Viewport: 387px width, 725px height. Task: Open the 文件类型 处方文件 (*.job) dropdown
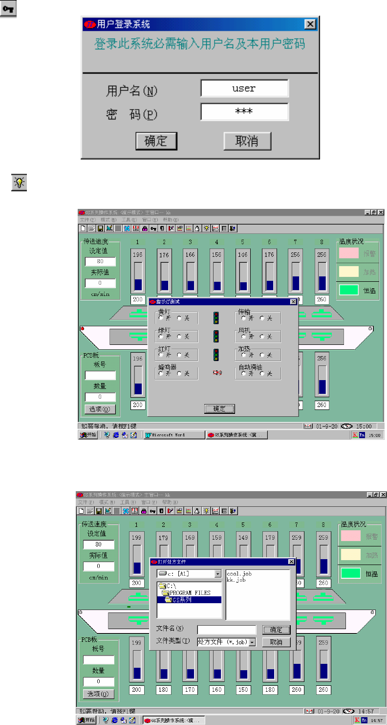pyautogui.click(x=253, y=642)
